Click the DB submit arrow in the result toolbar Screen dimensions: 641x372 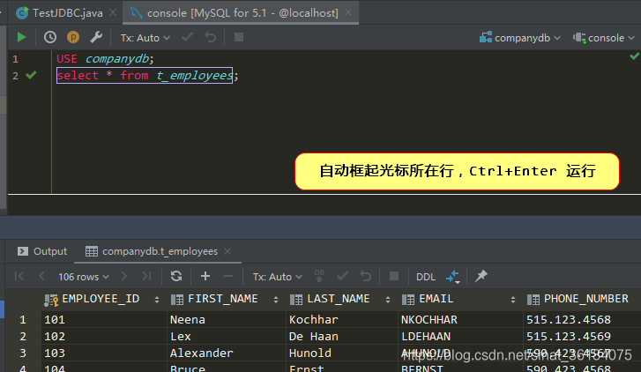point(319,276)
